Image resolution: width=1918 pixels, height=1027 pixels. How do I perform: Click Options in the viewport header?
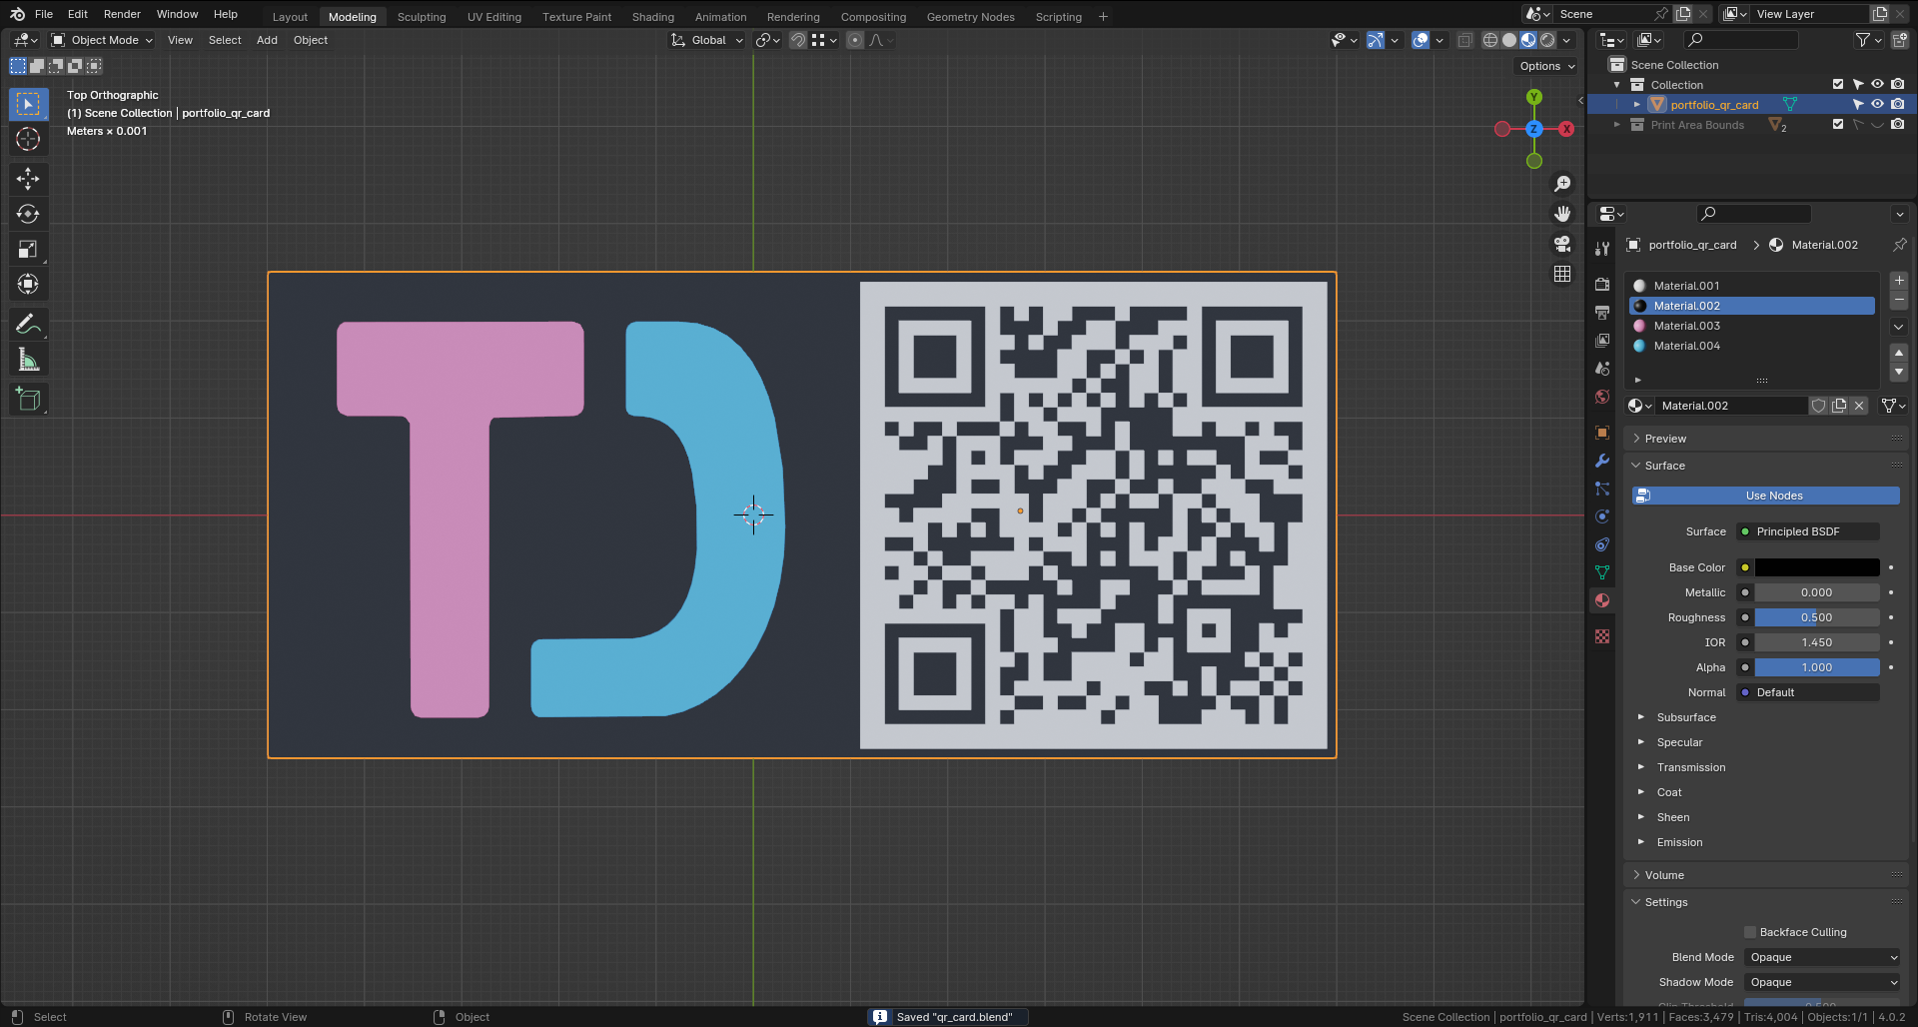coord(1544,65)
